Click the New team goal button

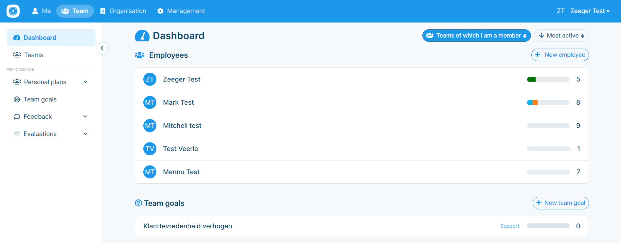coord(560,203)
